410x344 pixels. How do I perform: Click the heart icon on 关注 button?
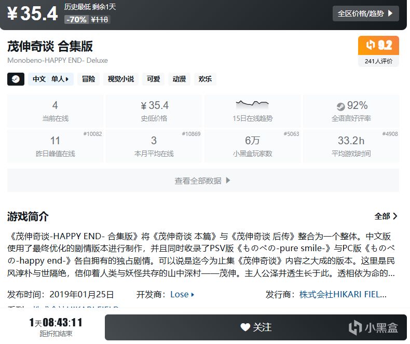[x=245, y=327]
